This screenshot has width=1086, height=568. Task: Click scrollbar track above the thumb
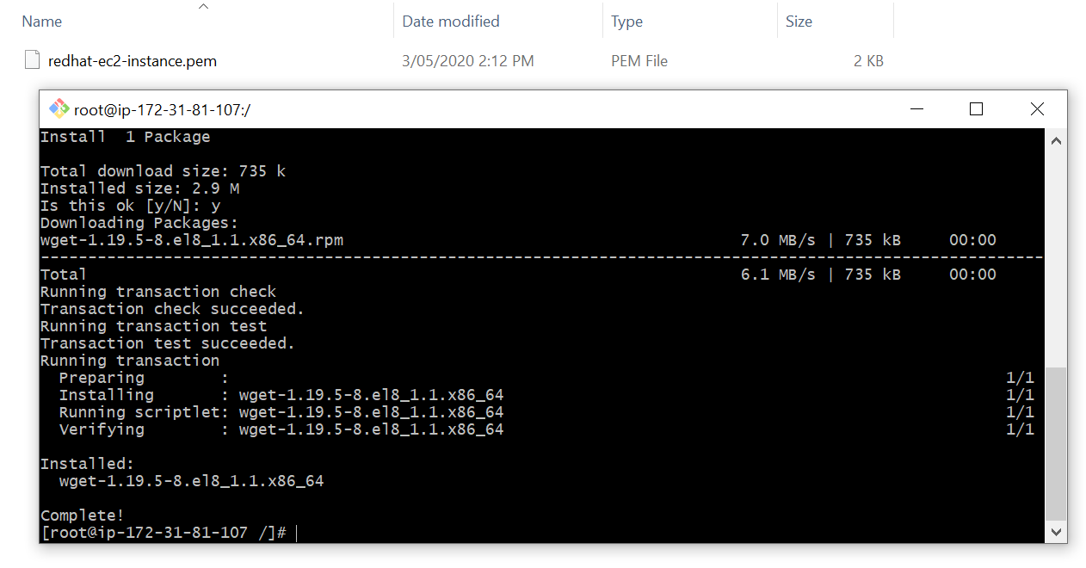click(1056, 258)
